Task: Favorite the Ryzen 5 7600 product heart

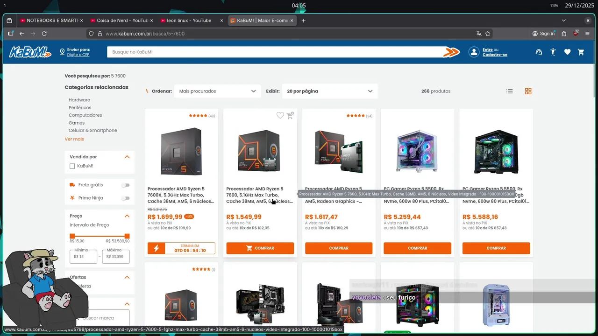Action: [280, 115]
